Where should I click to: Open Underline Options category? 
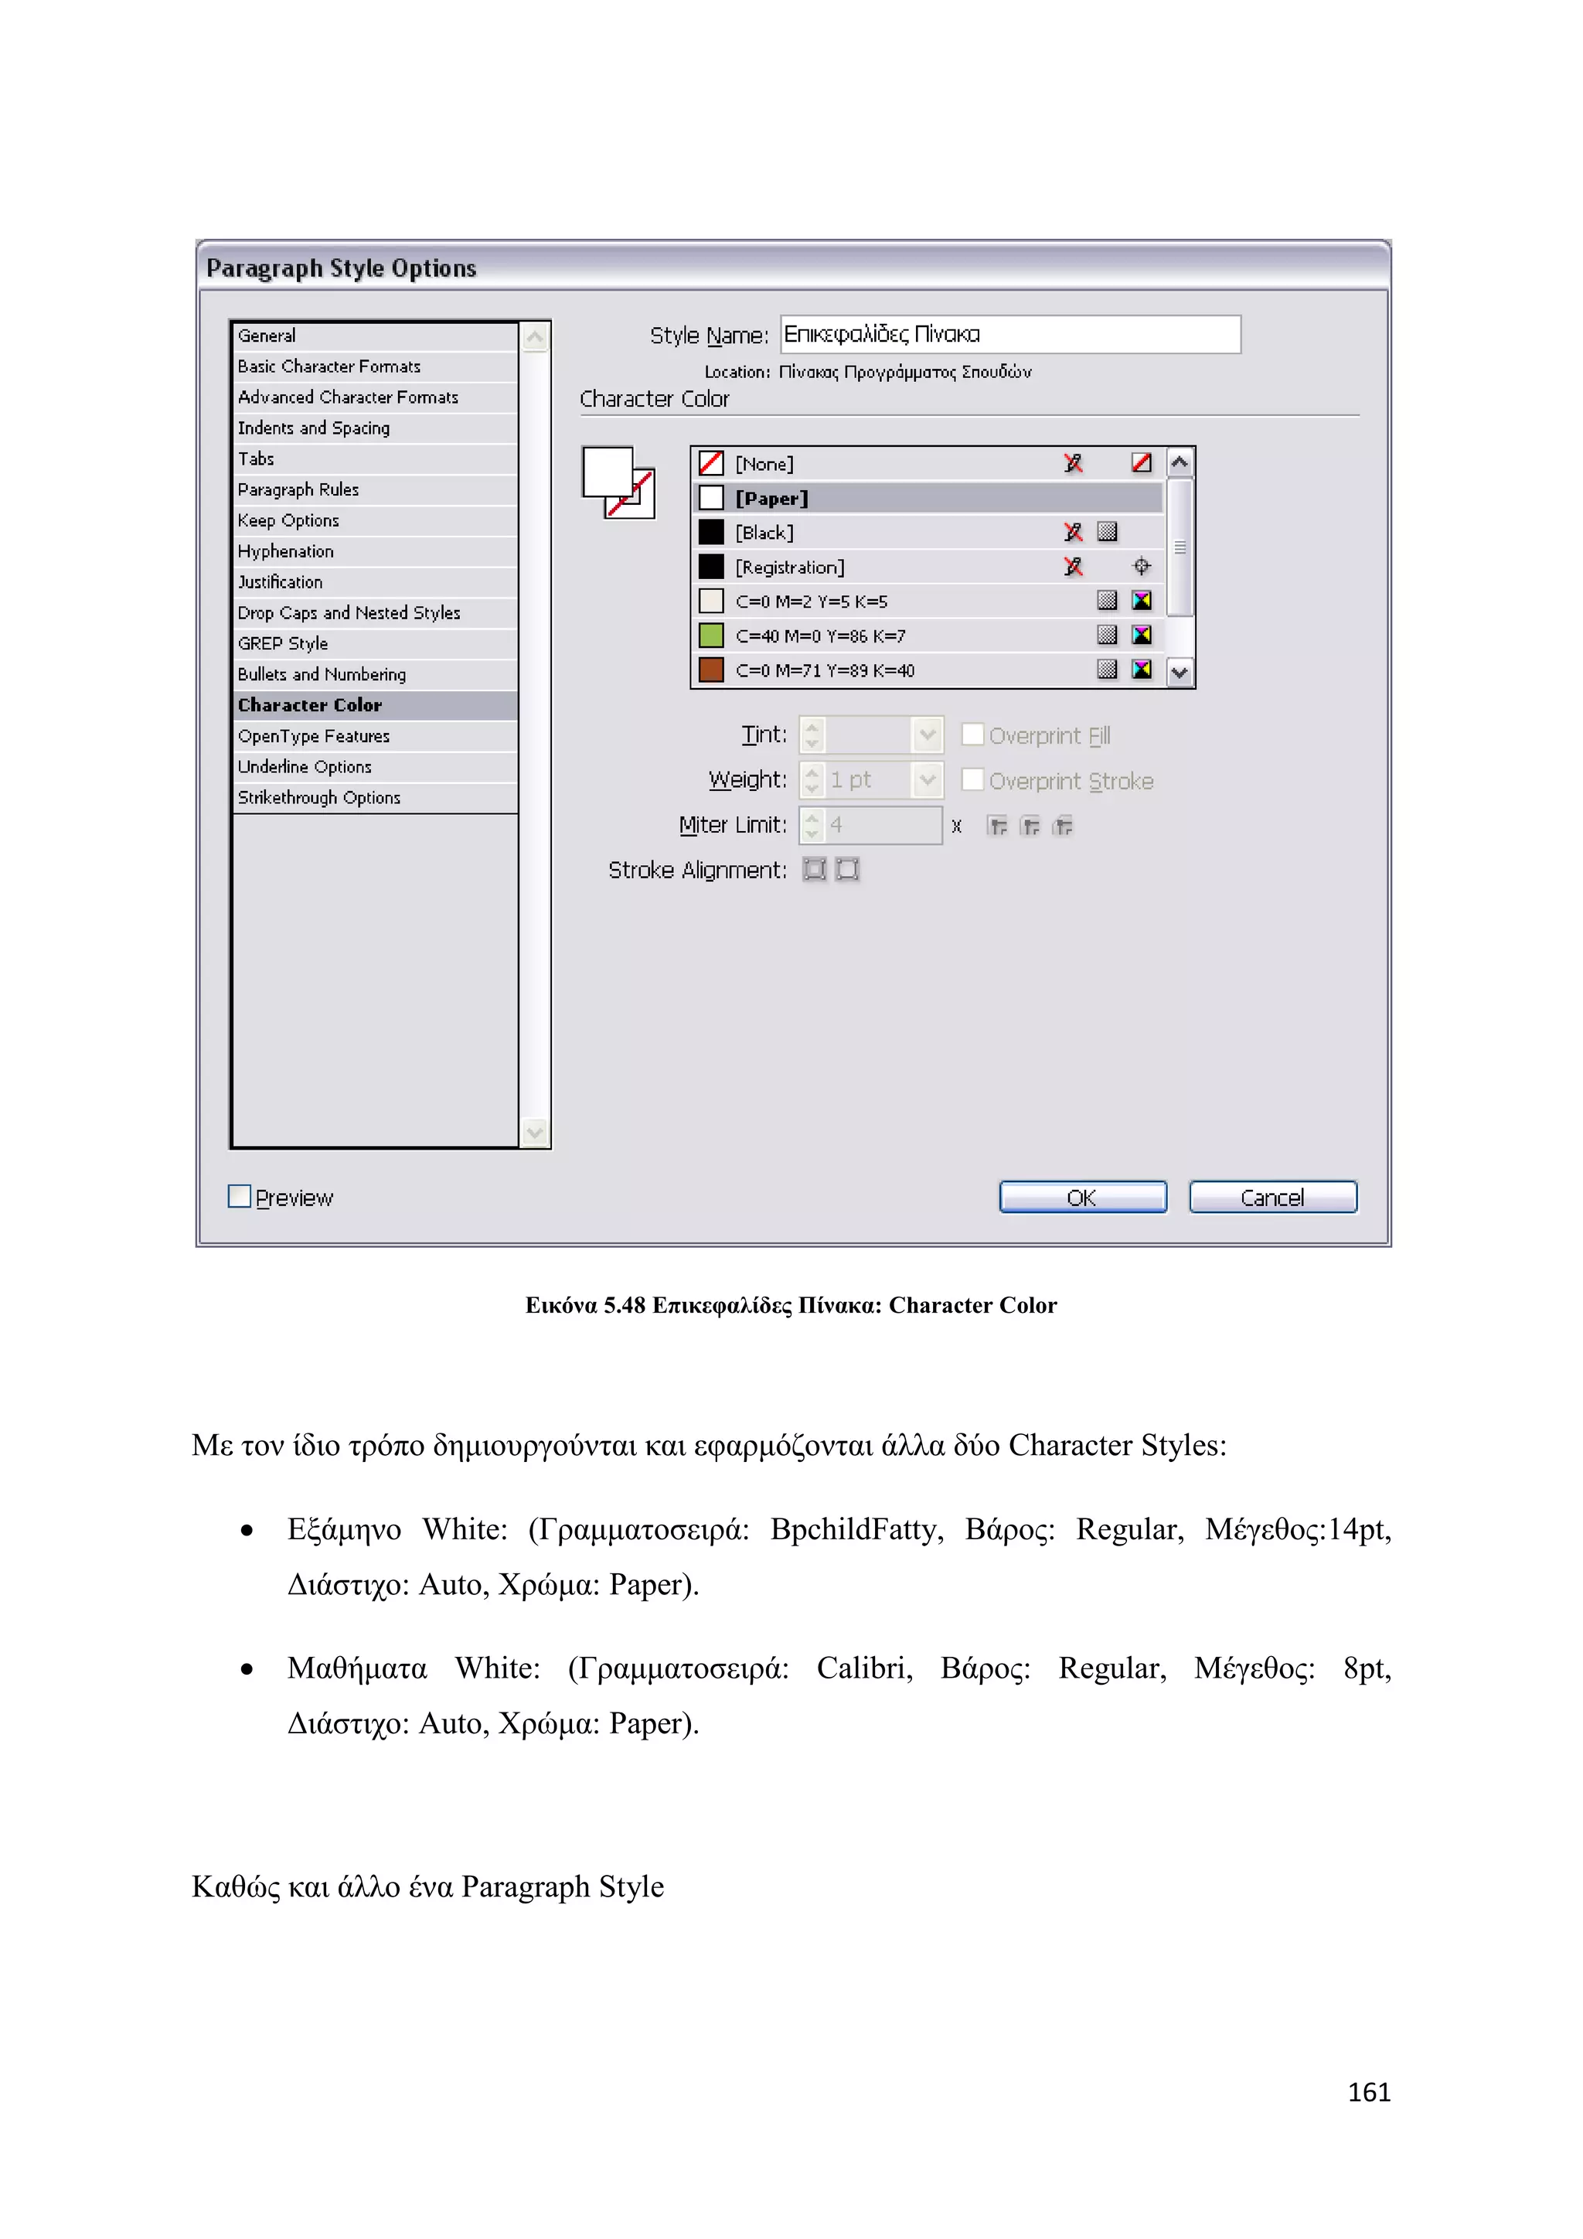pos(376,766)
